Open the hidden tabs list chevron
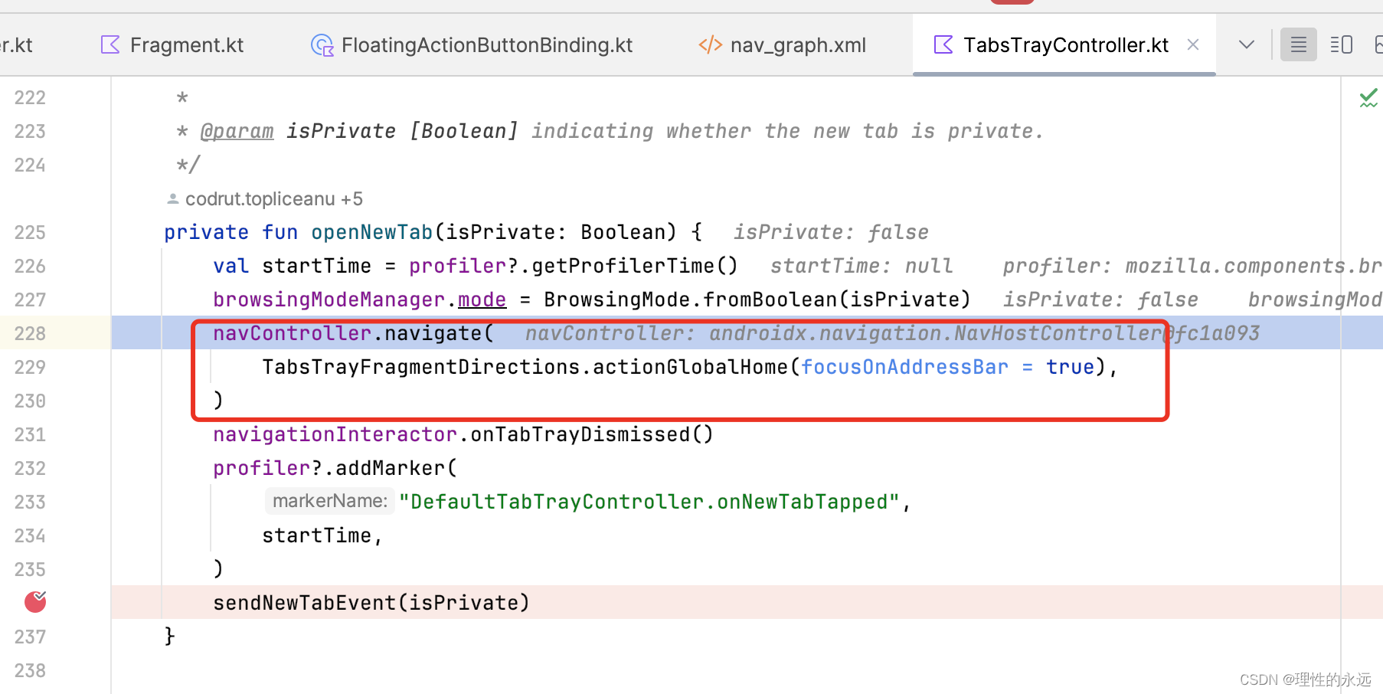The image size is (1383, 694). [x=1245, y=44]
